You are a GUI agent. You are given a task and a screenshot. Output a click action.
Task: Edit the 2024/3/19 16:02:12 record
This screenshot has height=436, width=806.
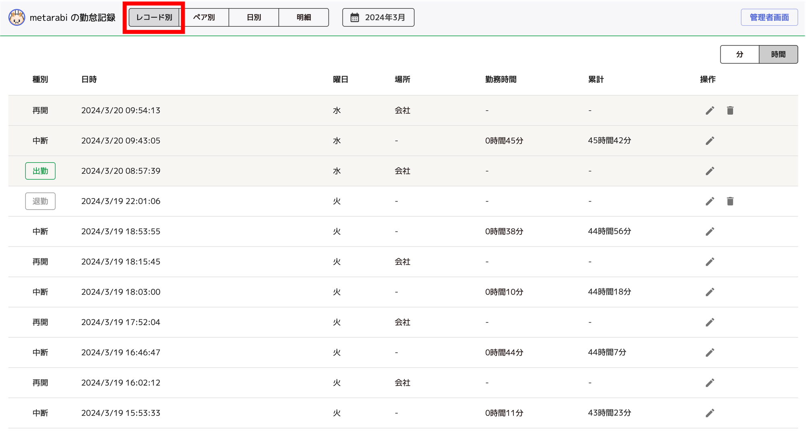(710, 383)
